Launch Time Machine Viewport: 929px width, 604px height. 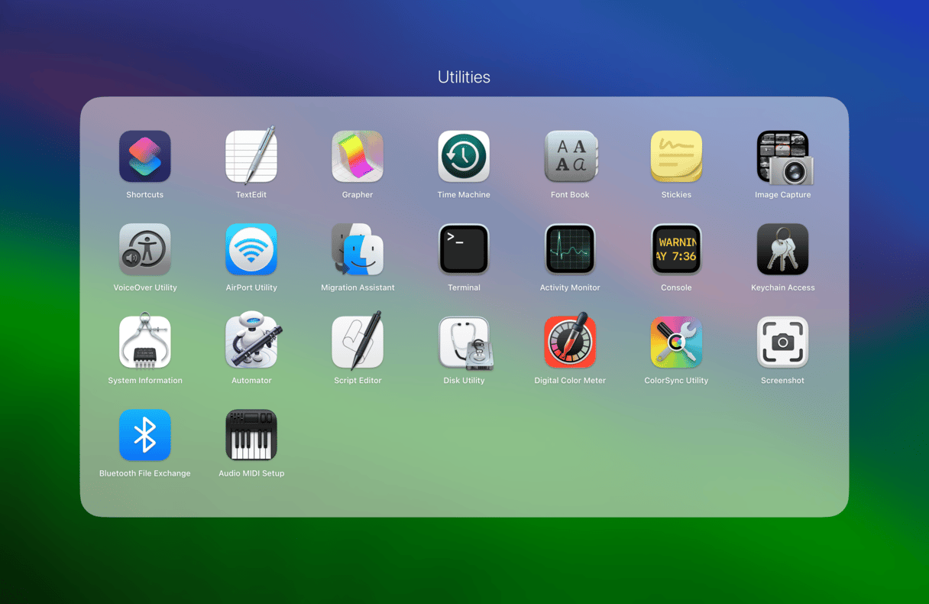click(x=464, y=157)
